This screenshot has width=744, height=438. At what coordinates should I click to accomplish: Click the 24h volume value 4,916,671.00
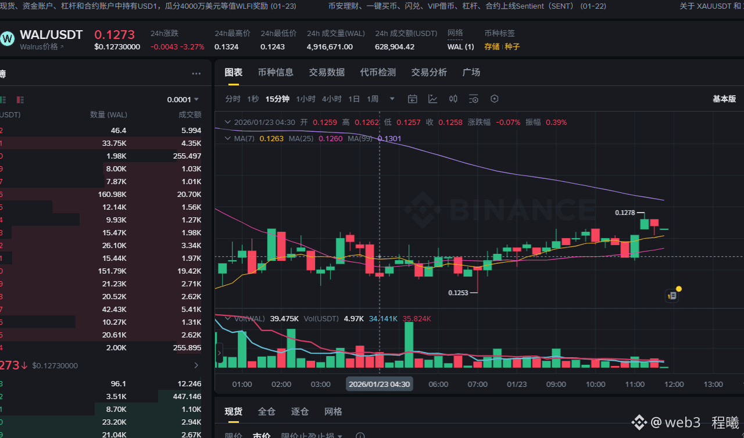point(330,46)
